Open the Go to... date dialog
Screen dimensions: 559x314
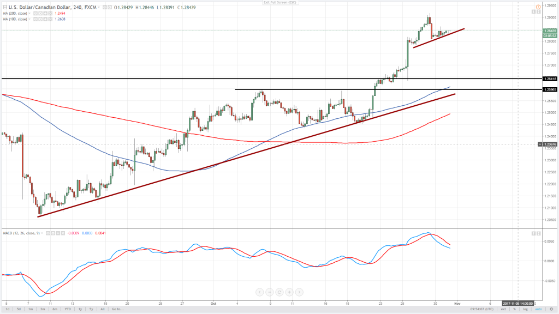pyautogui.click(x=118, y=309)
